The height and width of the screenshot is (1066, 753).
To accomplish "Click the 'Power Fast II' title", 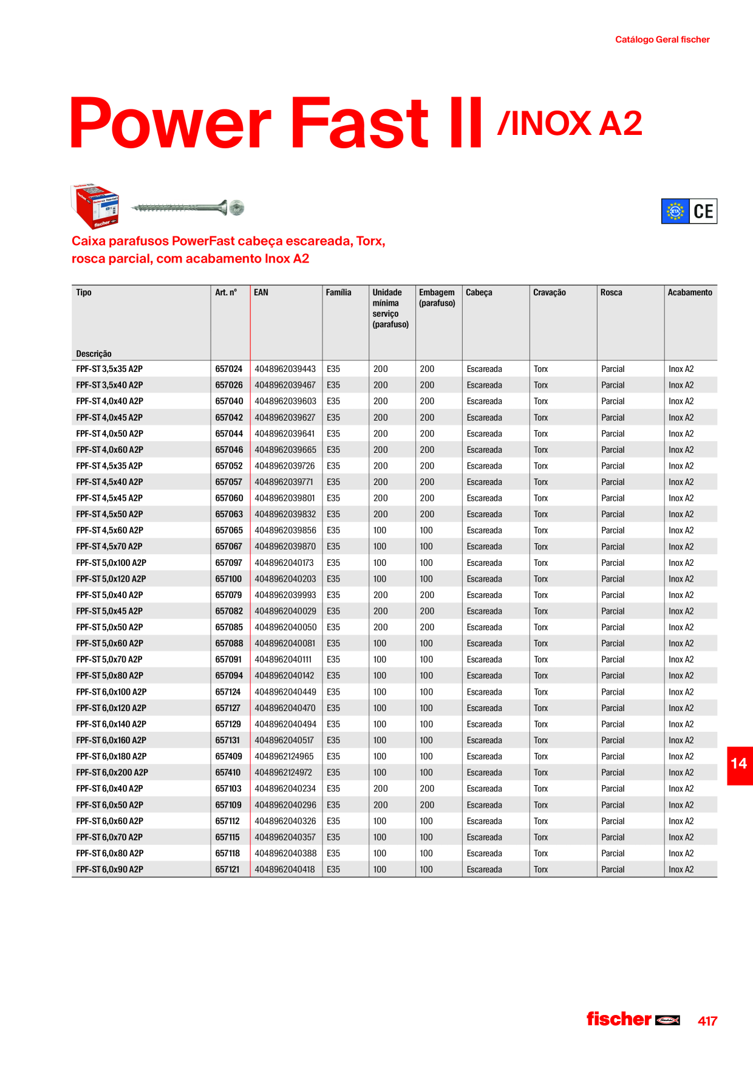I will pos(276,123).
